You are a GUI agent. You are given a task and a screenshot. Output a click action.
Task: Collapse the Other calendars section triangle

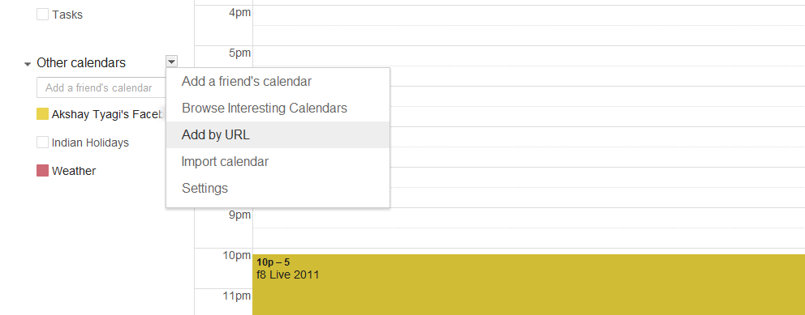tap(27, 65)
